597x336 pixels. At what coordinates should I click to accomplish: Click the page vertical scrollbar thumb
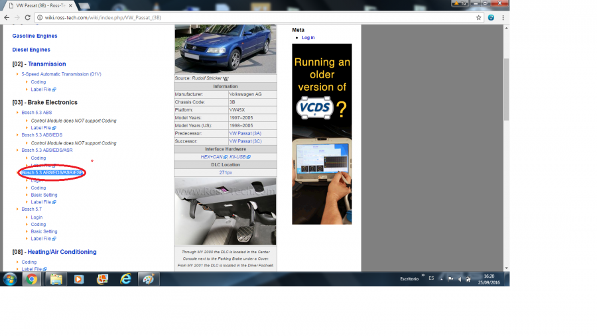(x=506, y=89)
